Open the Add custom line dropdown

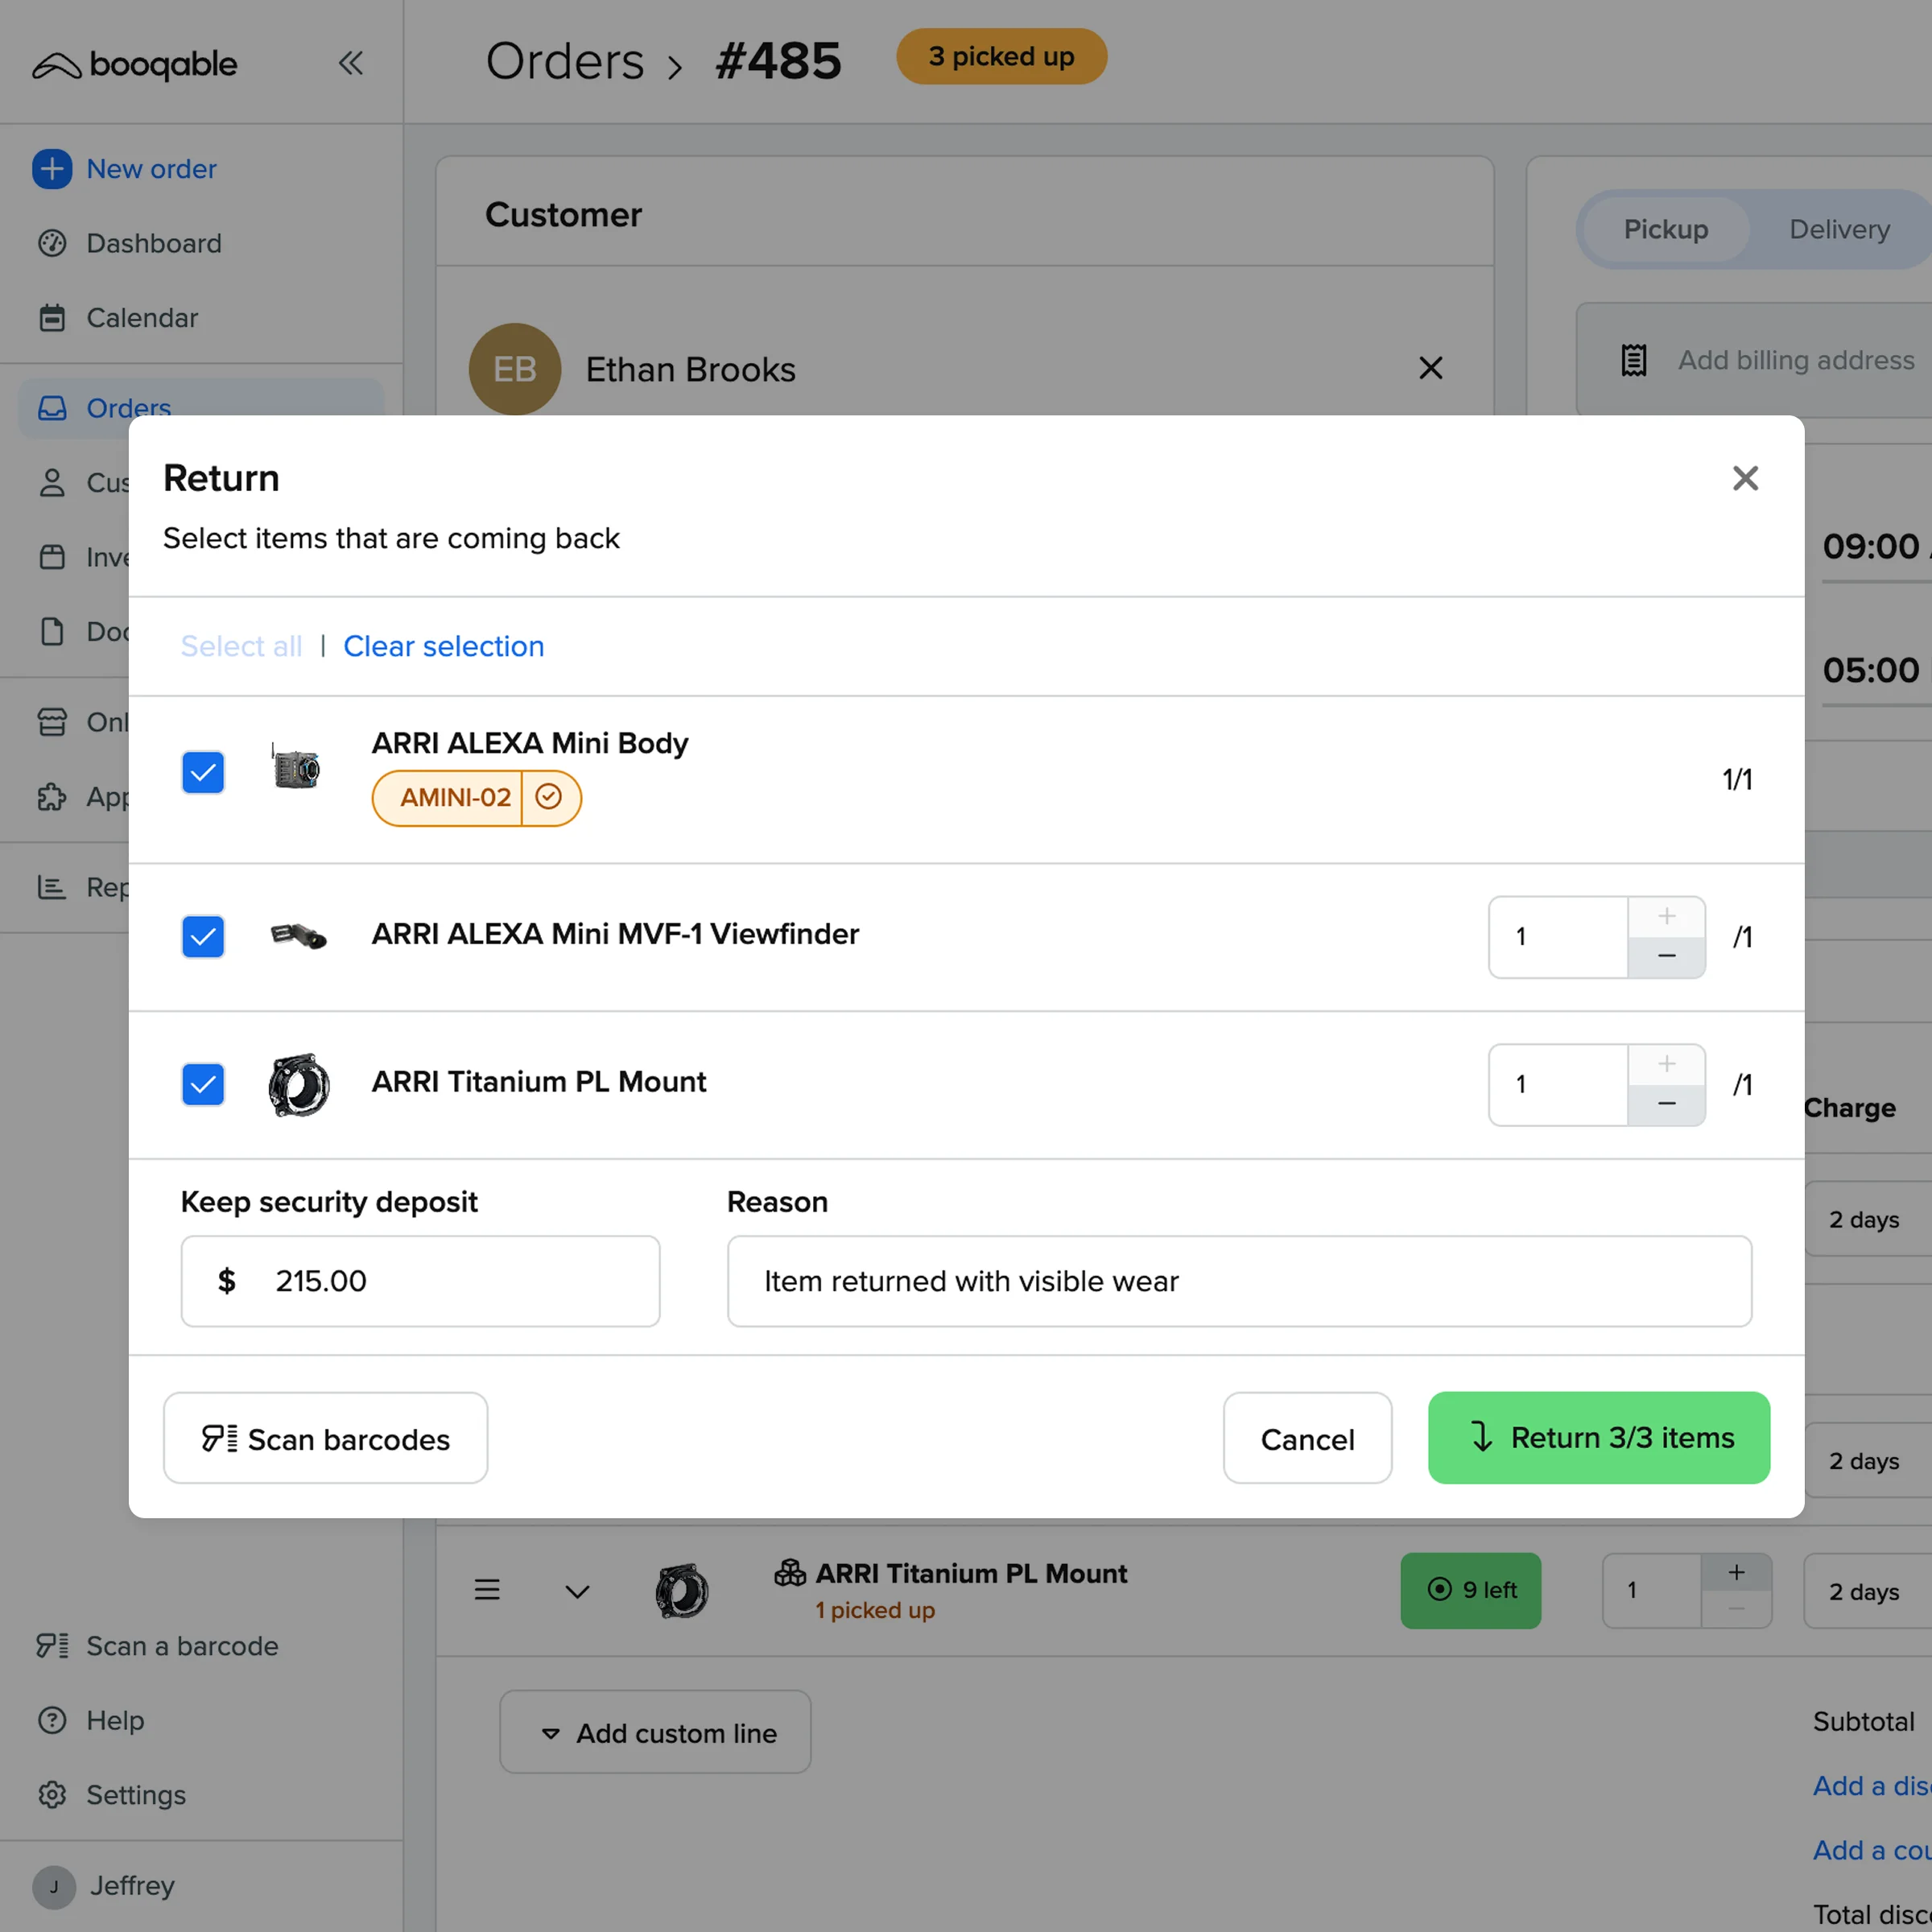pyautogui.click(x=654, y=1732)
